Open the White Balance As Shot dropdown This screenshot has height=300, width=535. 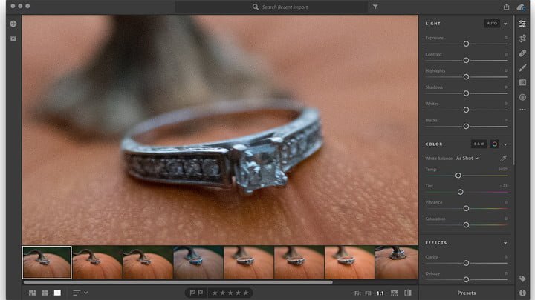467,159
